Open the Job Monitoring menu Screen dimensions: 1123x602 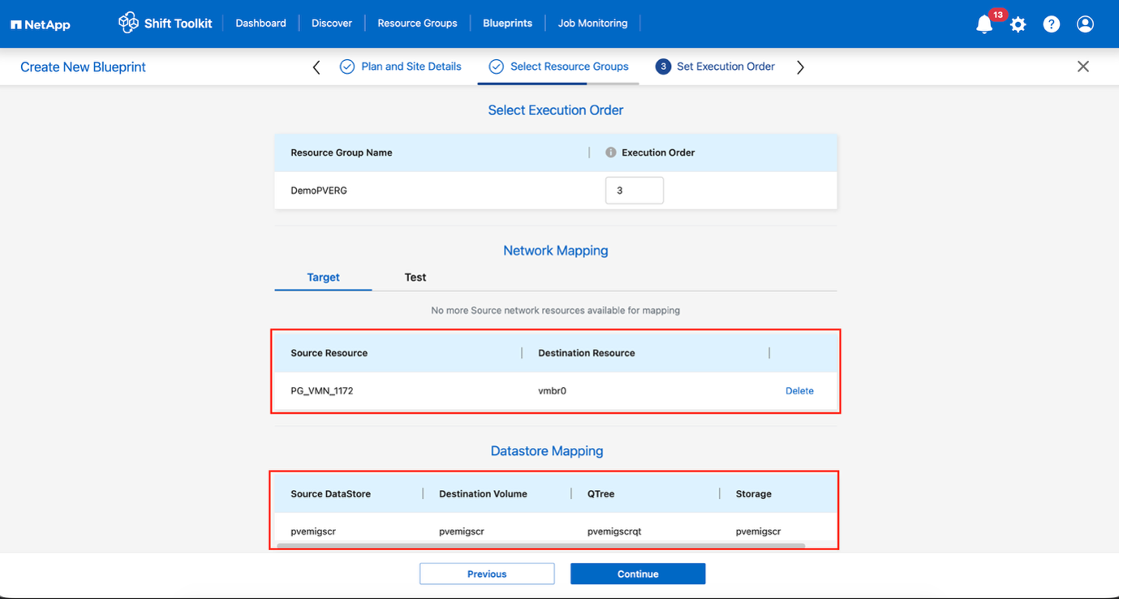pyautogui.click(x=592, y=24)
